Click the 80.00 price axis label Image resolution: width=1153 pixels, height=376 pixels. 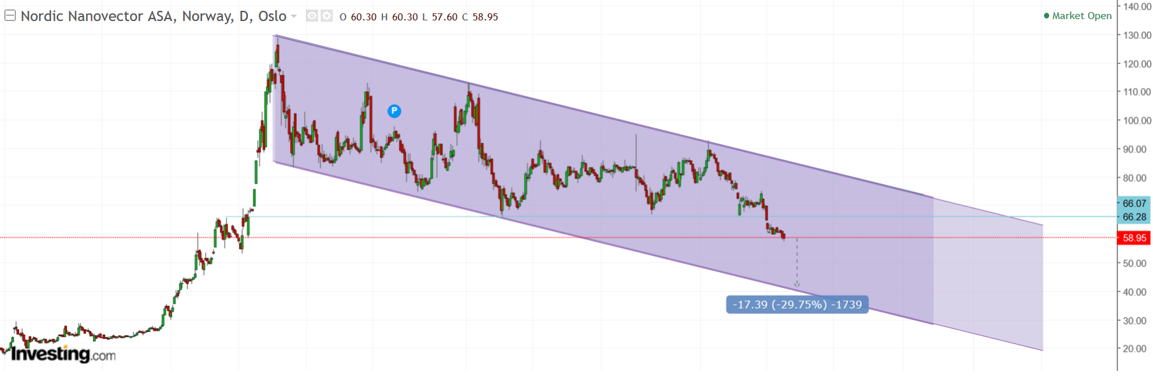tap(1135, 178)
